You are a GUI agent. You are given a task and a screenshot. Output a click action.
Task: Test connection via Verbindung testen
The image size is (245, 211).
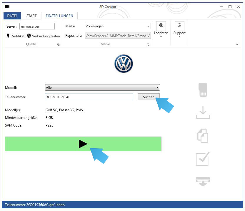[x=43, y=36]
